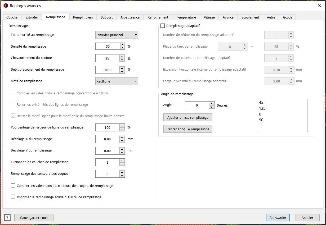Open the Extrudeur lié au remplissage dropdown
Viewport: 326px width, 225px height.
[117, 35]
